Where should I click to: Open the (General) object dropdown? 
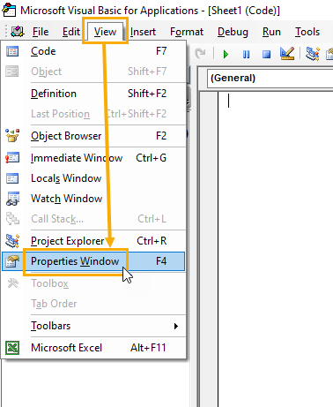tap(270, 78)
